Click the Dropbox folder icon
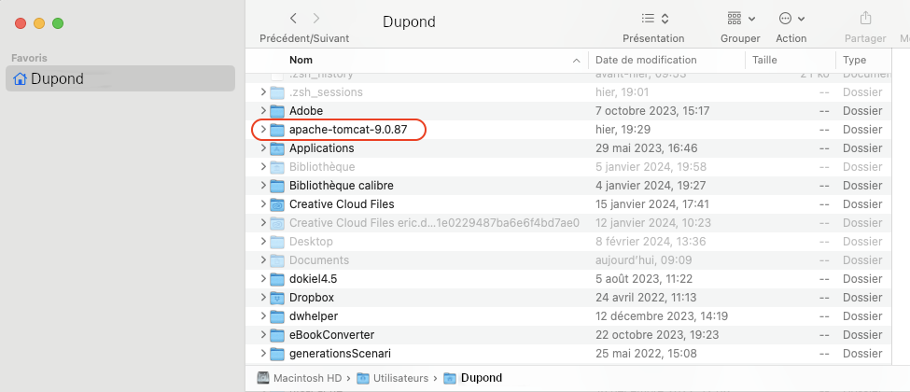Viewport: 910px width, 392px height. (x=277, y=298)
